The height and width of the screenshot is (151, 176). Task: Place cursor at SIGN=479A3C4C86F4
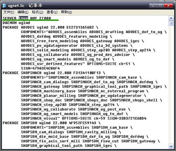pos(41,68)
